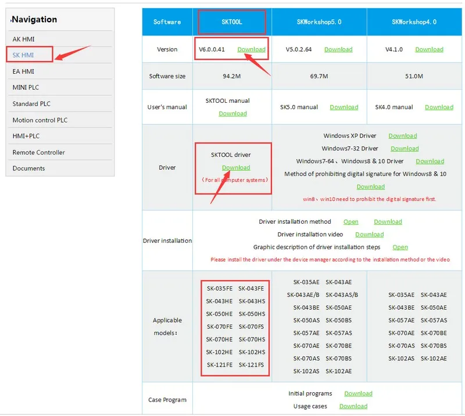Download Windows7-64, Windows8 & 10 Driver

click(x=430, y=161)
